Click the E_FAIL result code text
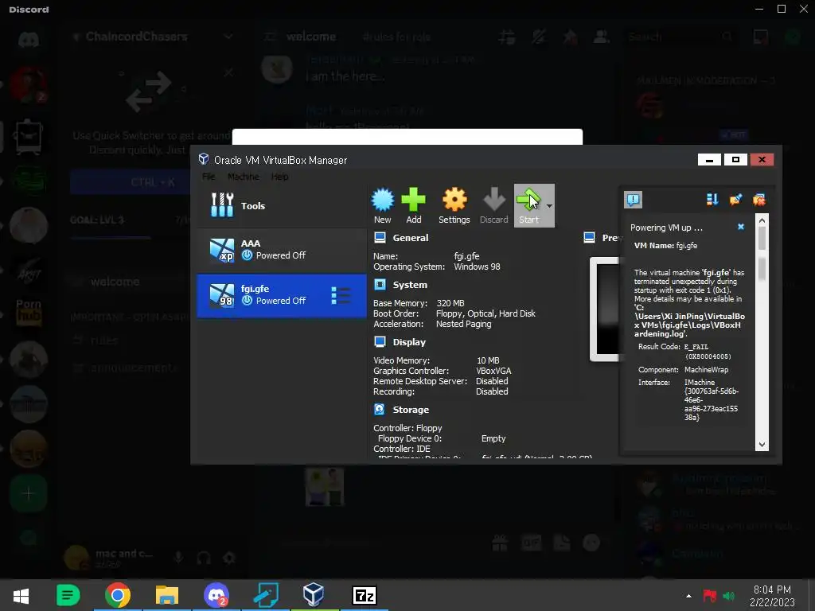This screenshot has width=815, height=611. coord(696,347)
